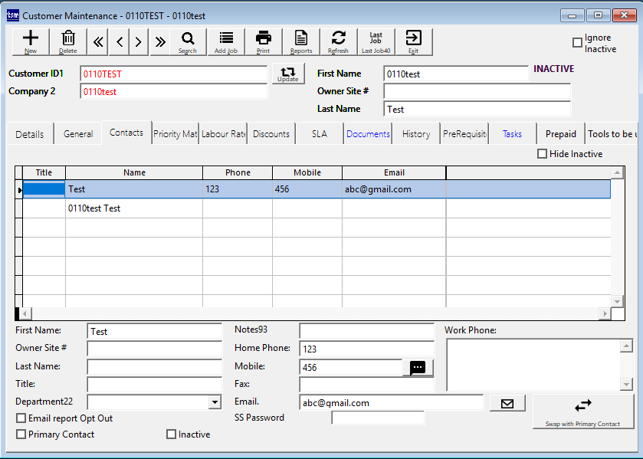
Task: Click the Work Phone box down arrow
Action: click(x=626, y=384)
